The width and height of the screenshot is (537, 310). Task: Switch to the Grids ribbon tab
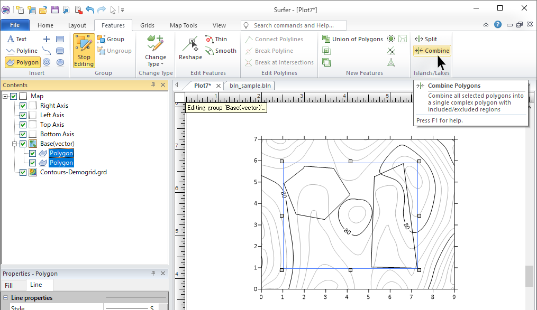click(x=147, y=25)
